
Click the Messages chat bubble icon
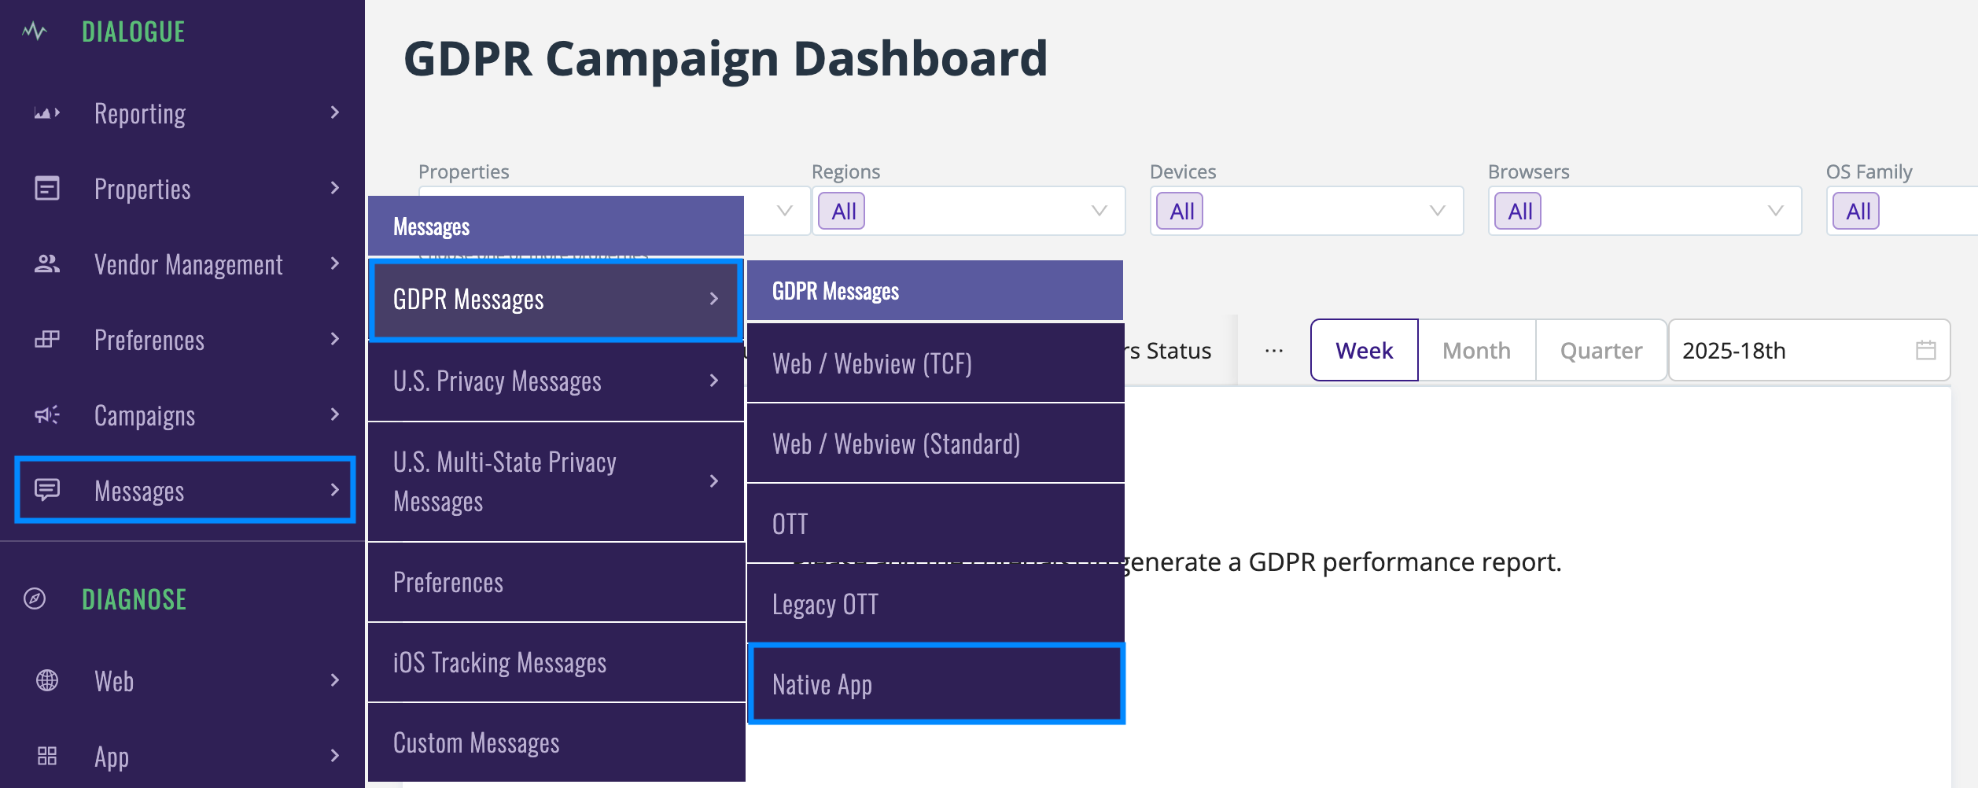pos(47,490)
